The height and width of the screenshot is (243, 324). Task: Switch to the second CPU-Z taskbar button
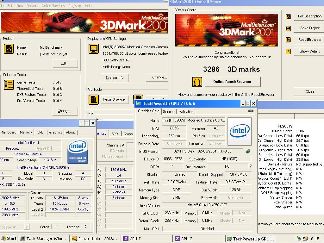tap(199, 239)
